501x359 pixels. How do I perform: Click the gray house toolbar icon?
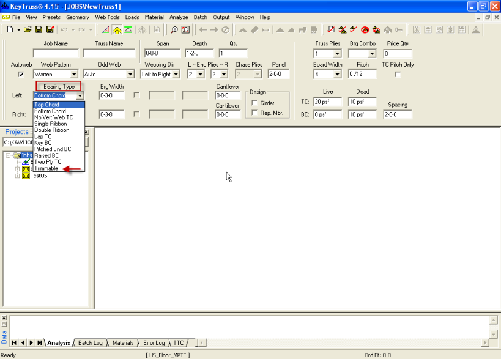[388, 30]
